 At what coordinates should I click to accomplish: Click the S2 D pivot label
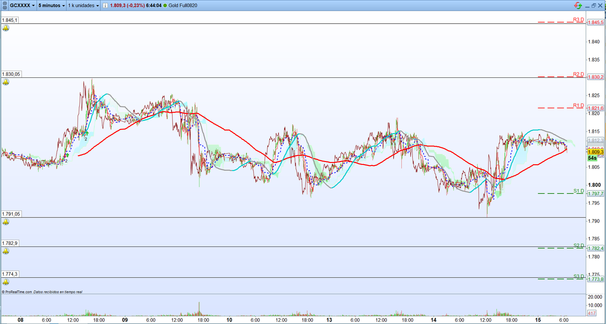pos(579,245)
